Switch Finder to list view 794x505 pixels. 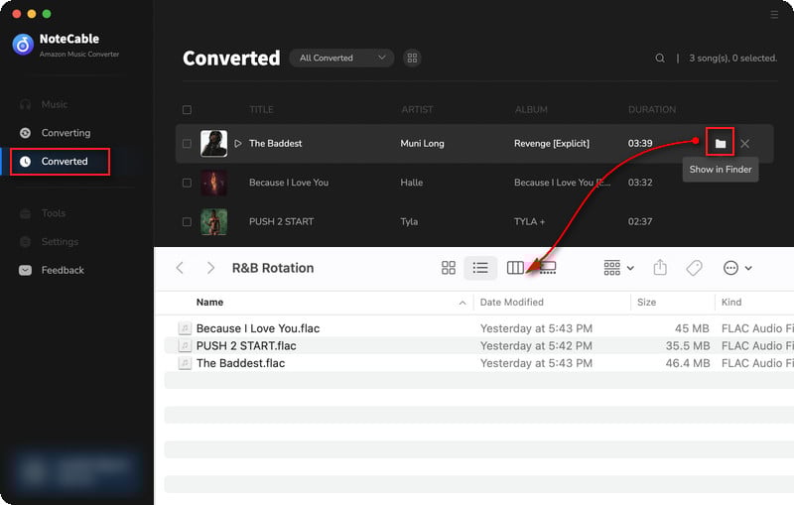coord(480,268)
